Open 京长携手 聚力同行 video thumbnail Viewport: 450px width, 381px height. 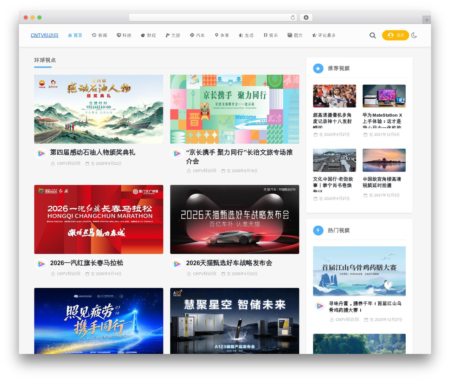pos(234,109)
